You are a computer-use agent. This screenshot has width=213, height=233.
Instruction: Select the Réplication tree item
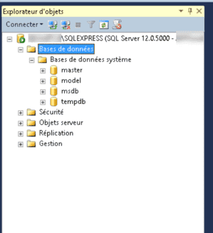56,133
